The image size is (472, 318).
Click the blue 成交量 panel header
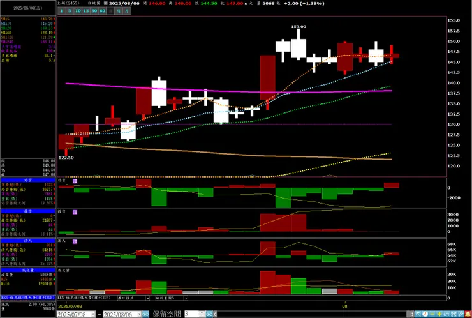click(x=28, y=270)
